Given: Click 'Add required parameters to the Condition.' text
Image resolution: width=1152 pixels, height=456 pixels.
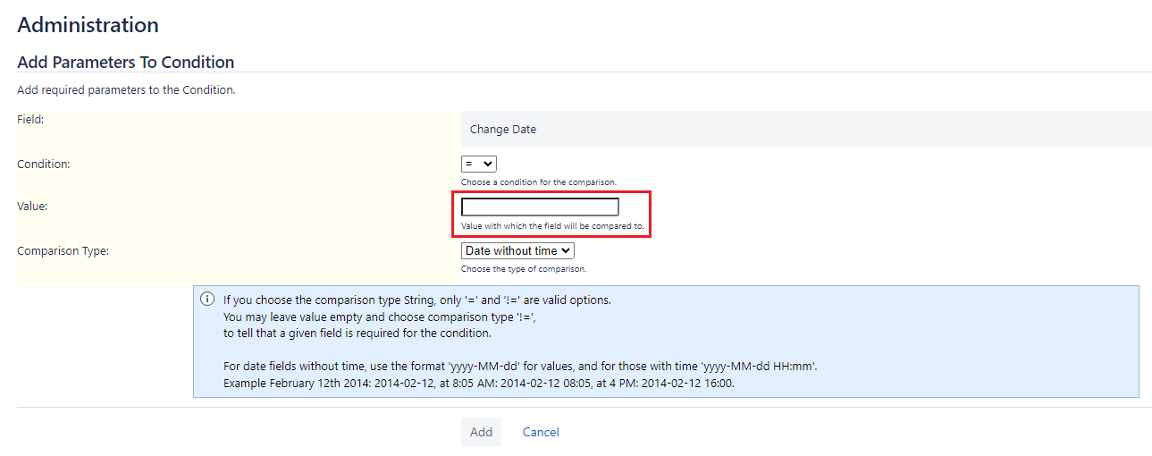Looking at the screenshot, I should click(126, 90).
